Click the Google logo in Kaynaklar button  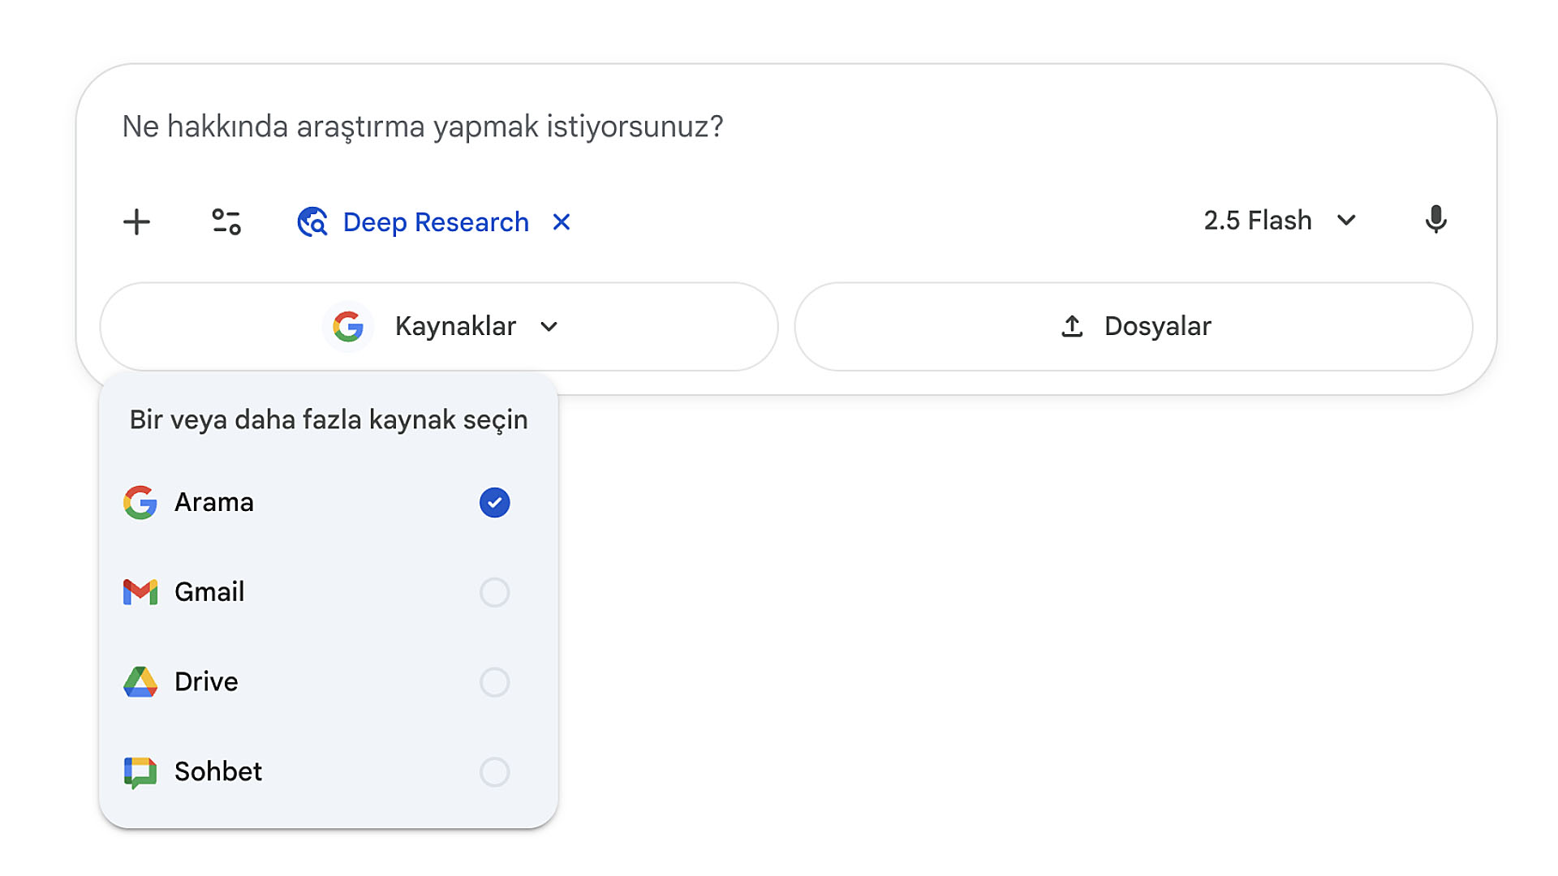pyautogui.click(x=348, y=326)
